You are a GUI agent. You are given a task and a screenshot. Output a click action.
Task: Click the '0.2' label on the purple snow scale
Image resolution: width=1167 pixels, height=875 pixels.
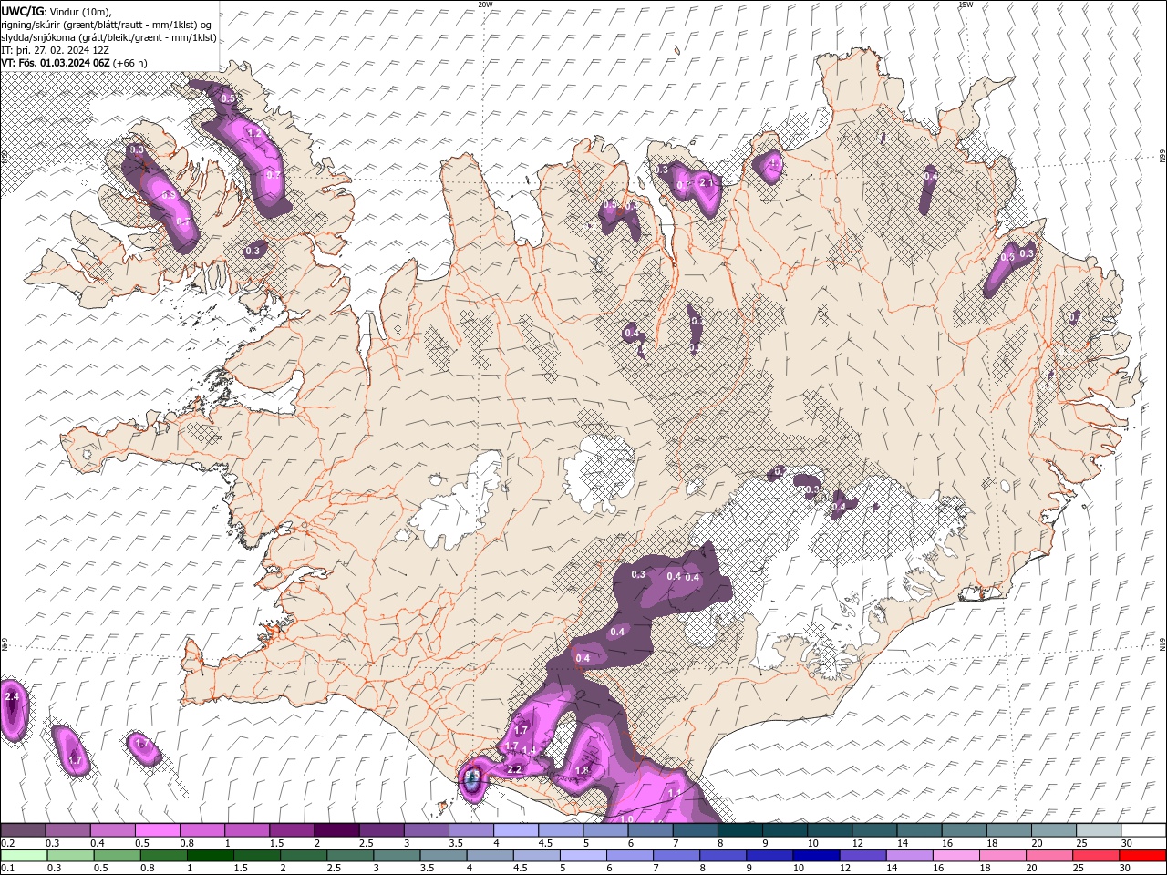pyautogui.click(x=6, y=843)
